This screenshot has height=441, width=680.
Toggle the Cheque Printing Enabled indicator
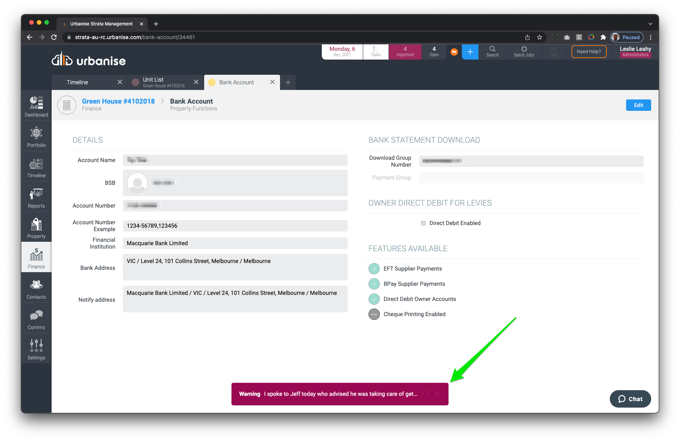tap(374, 314)
